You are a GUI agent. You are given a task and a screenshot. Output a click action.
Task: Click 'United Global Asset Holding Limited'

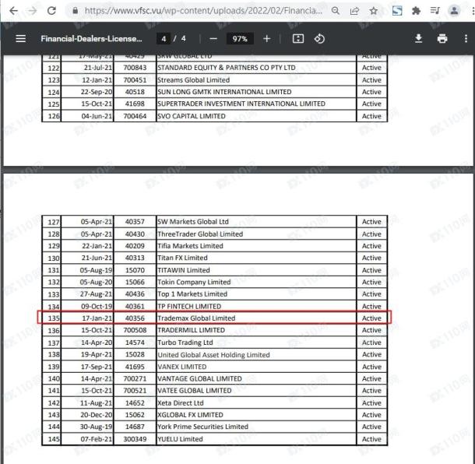213,355
